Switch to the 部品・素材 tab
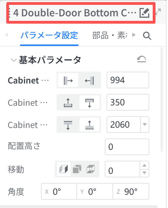 coord(110,35)
